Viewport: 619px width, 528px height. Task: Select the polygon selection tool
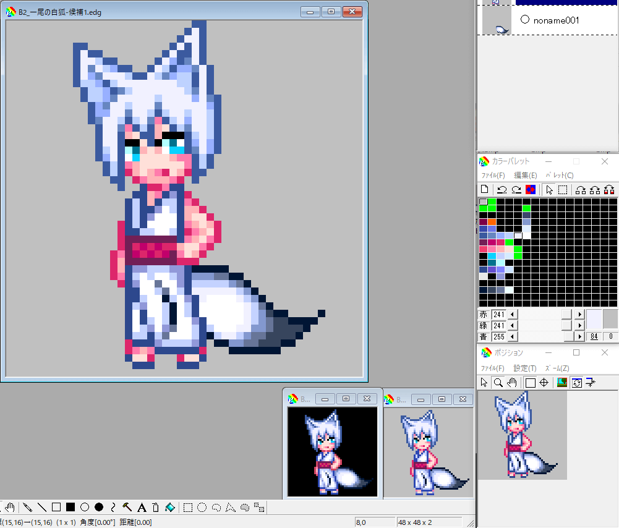[x=231, y=508]
